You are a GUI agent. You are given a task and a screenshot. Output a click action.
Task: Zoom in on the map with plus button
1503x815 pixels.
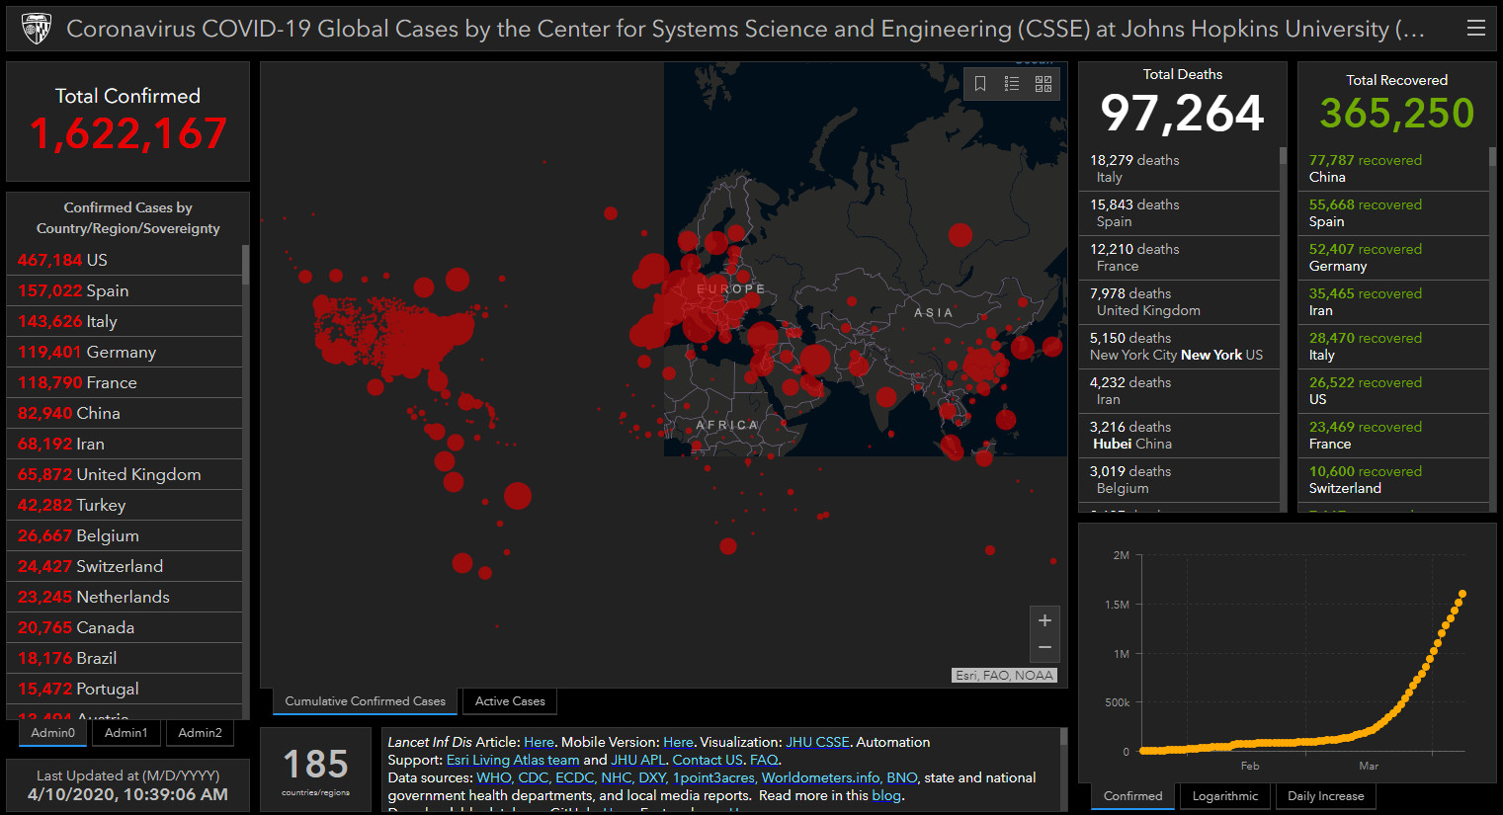coord(1044,620)
